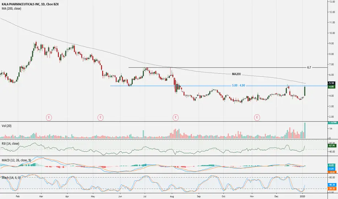338x199 pixels.
Task: Click the 13.00 price axis label
Action: point(331,2)
